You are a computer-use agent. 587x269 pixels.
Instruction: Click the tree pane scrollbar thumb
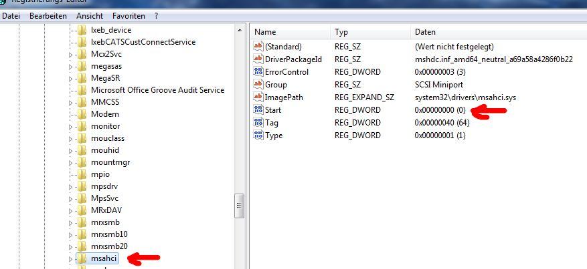click(240, 206)
